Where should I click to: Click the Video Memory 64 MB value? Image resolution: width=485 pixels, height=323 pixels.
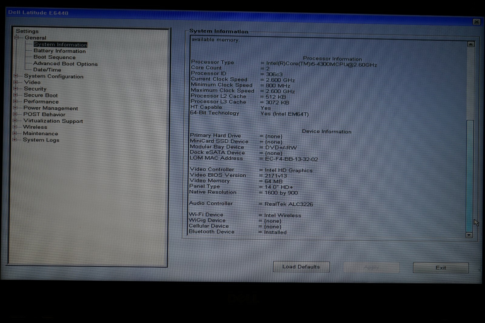point(273,181)
